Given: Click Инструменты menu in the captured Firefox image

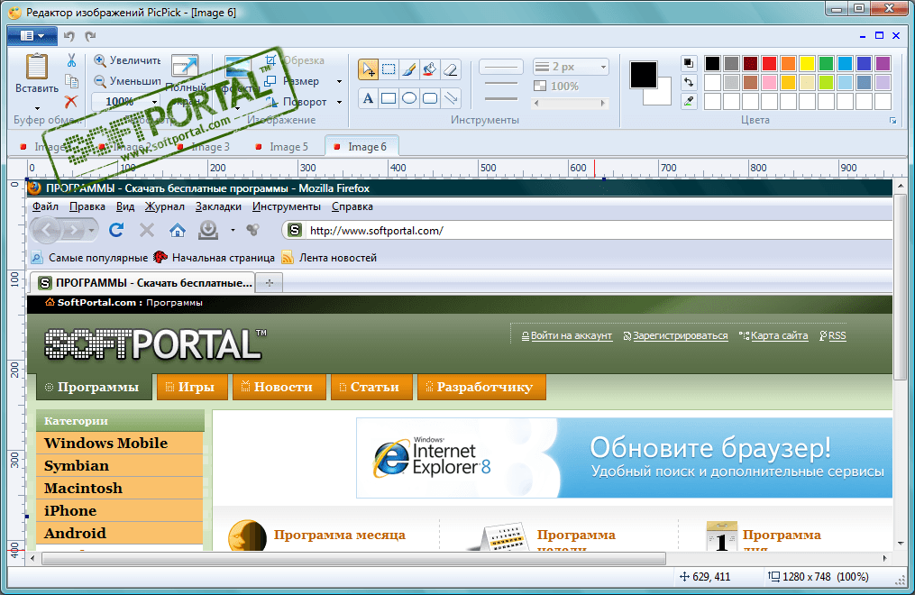Looking at the screenshot, I should 287,206.
